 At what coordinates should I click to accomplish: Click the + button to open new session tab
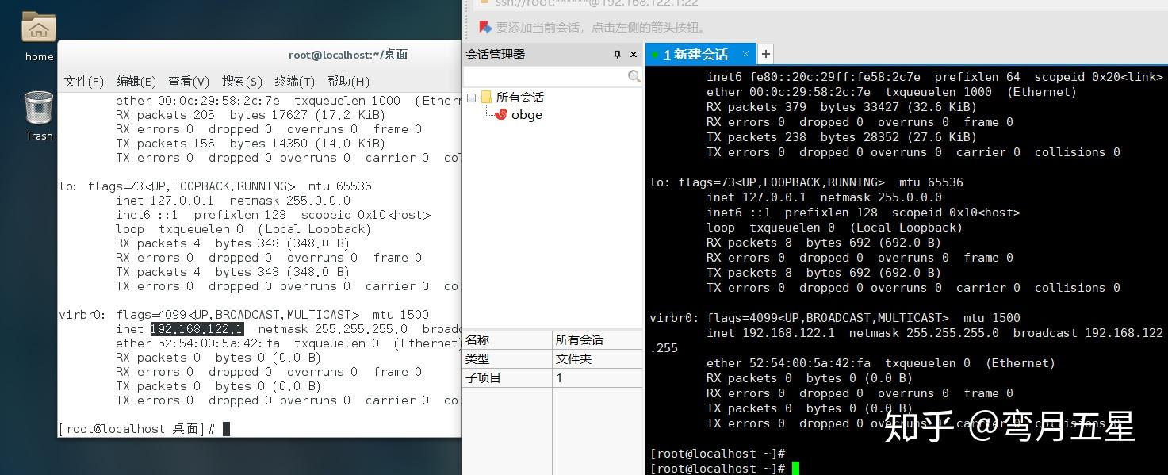[764, 54]
